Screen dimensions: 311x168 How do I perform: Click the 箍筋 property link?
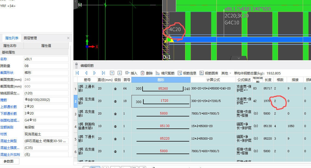tap(4, 100)
